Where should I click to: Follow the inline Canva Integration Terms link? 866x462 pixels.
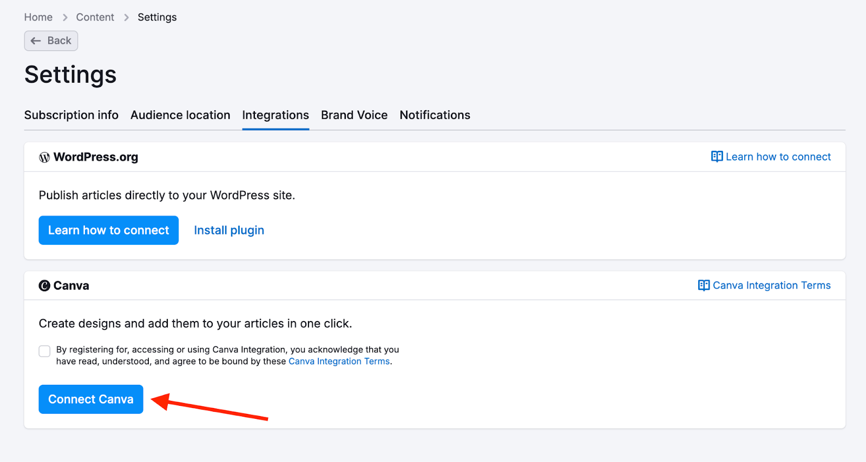pos(339,361)
